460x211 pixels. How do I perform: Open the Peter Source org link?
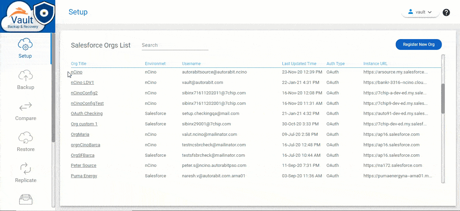click(x=84, y=165)
